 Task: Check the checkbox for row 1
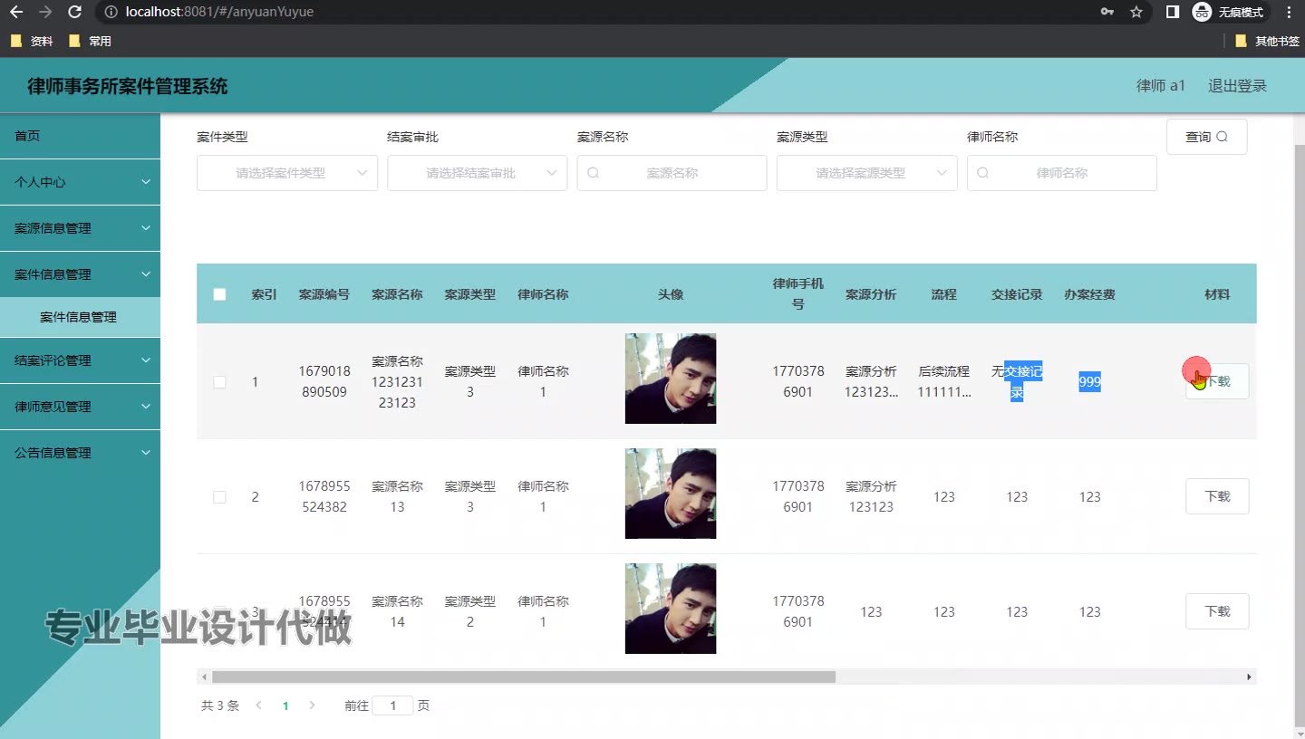pyautogui.click(x=219, y=382)
